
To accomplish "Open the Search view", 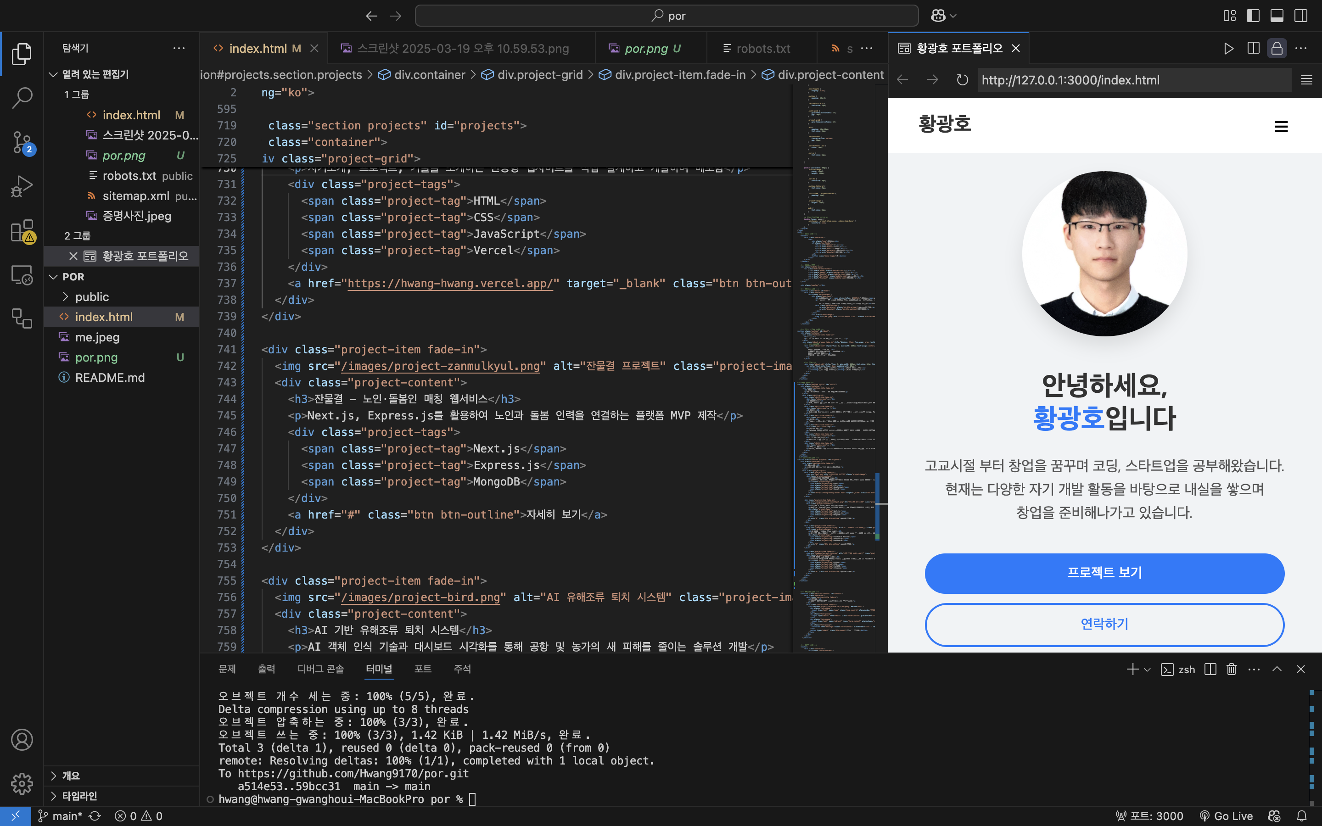I will point(22,98).
